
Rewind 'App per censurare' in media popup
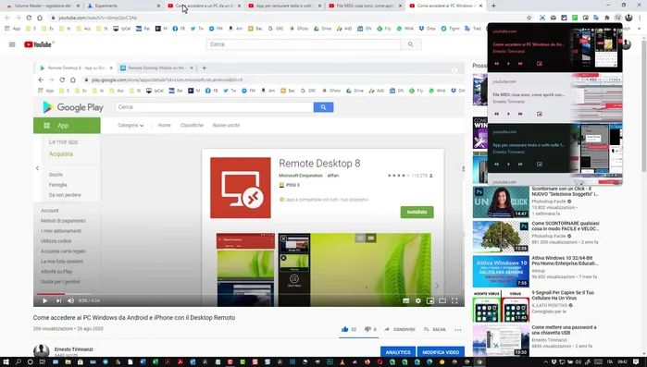(496, 165)
